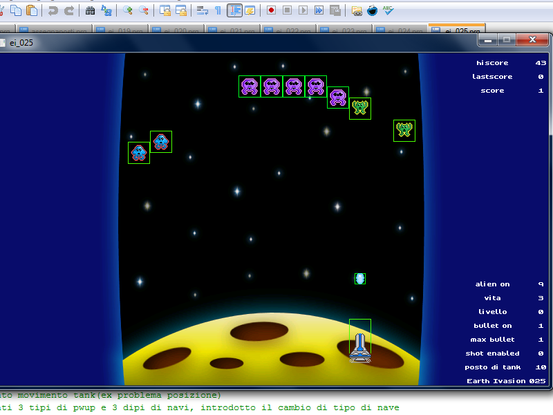Click the Zoom Out magnifier icon
This screenshot has width=553, height=415.
144,10
